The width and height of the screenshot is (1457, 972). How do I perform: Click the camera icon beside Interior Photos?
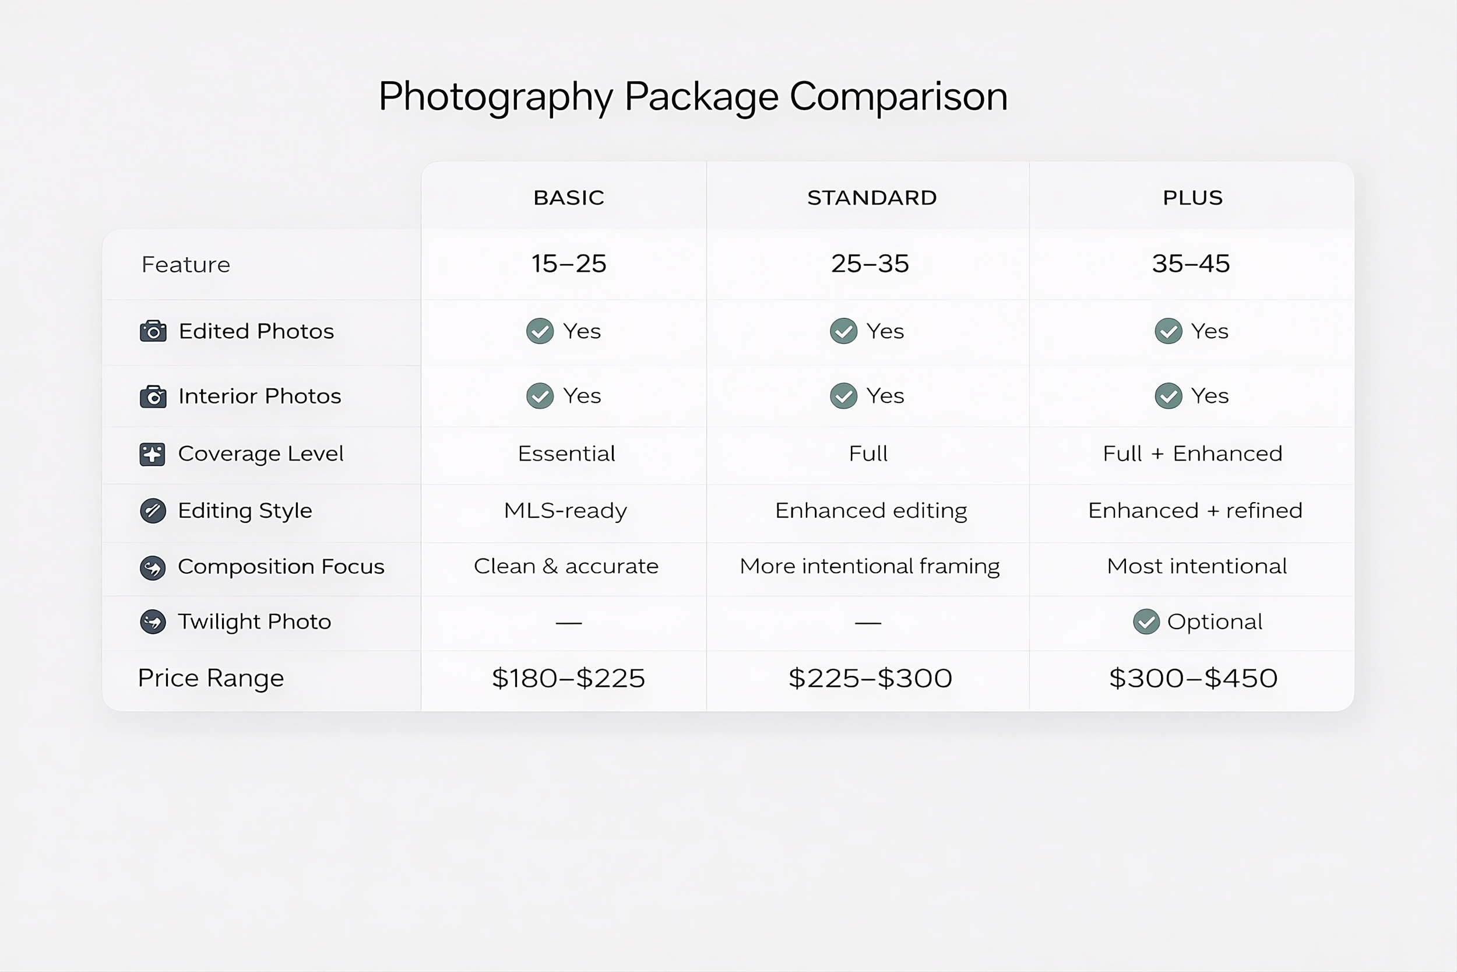tap(153, 396)
